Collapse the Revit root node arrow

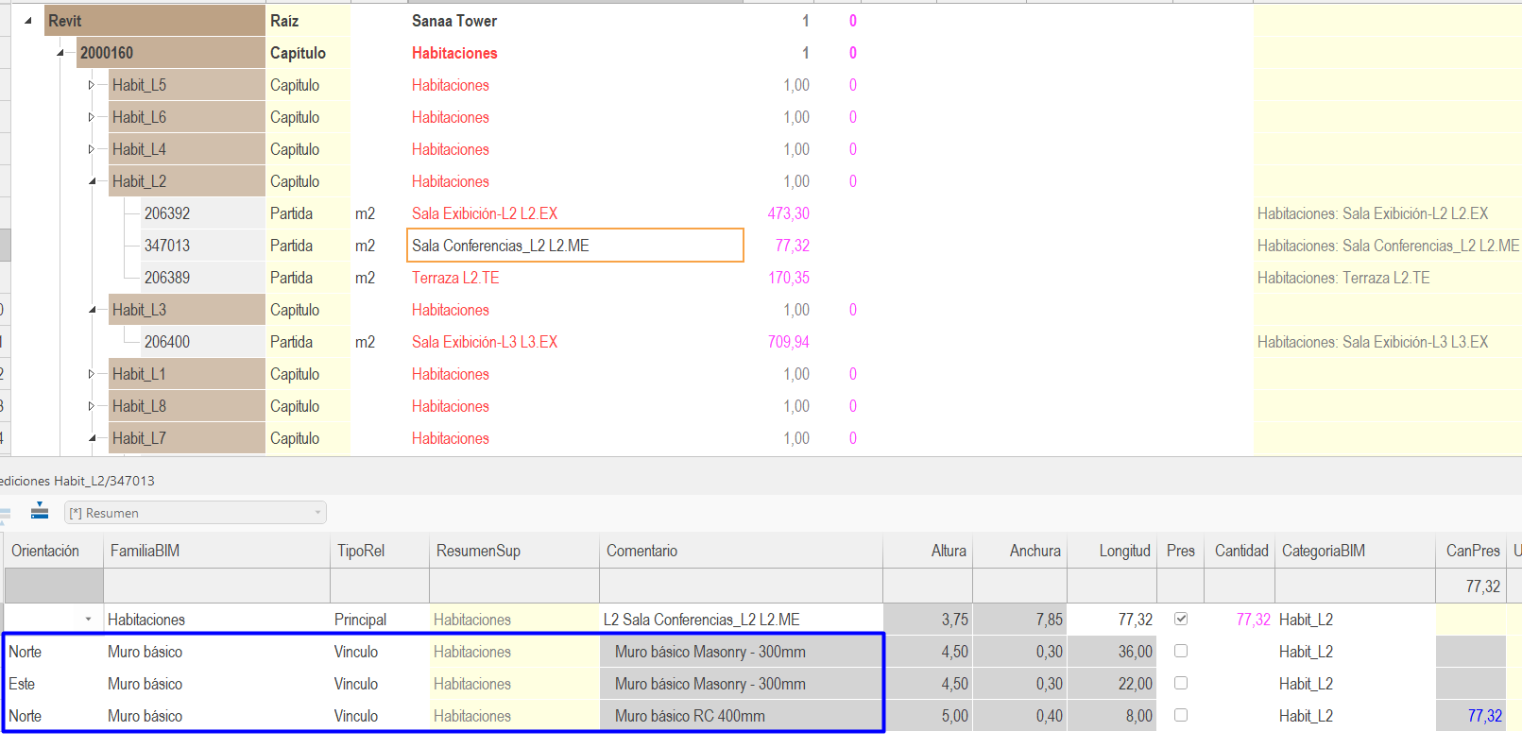[x=28, y=21]
